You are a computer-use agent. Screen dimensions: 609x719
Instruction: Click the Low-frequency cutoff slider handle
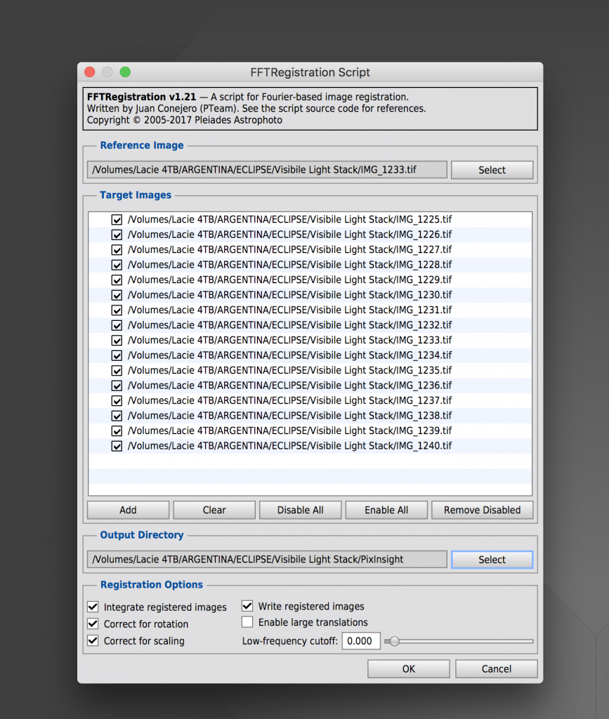(x=395, y=641)
